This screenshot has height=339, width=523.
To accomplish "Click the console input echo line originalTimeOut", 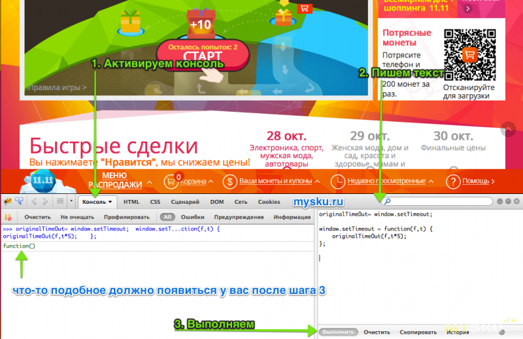I will tap(111, 233).
